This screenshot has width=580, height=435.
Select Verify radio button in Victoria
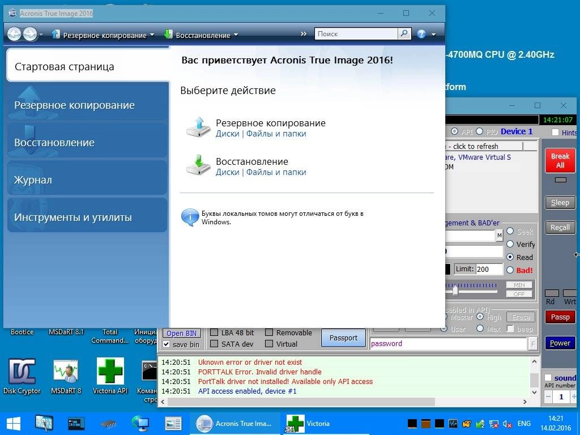point(510,244)
